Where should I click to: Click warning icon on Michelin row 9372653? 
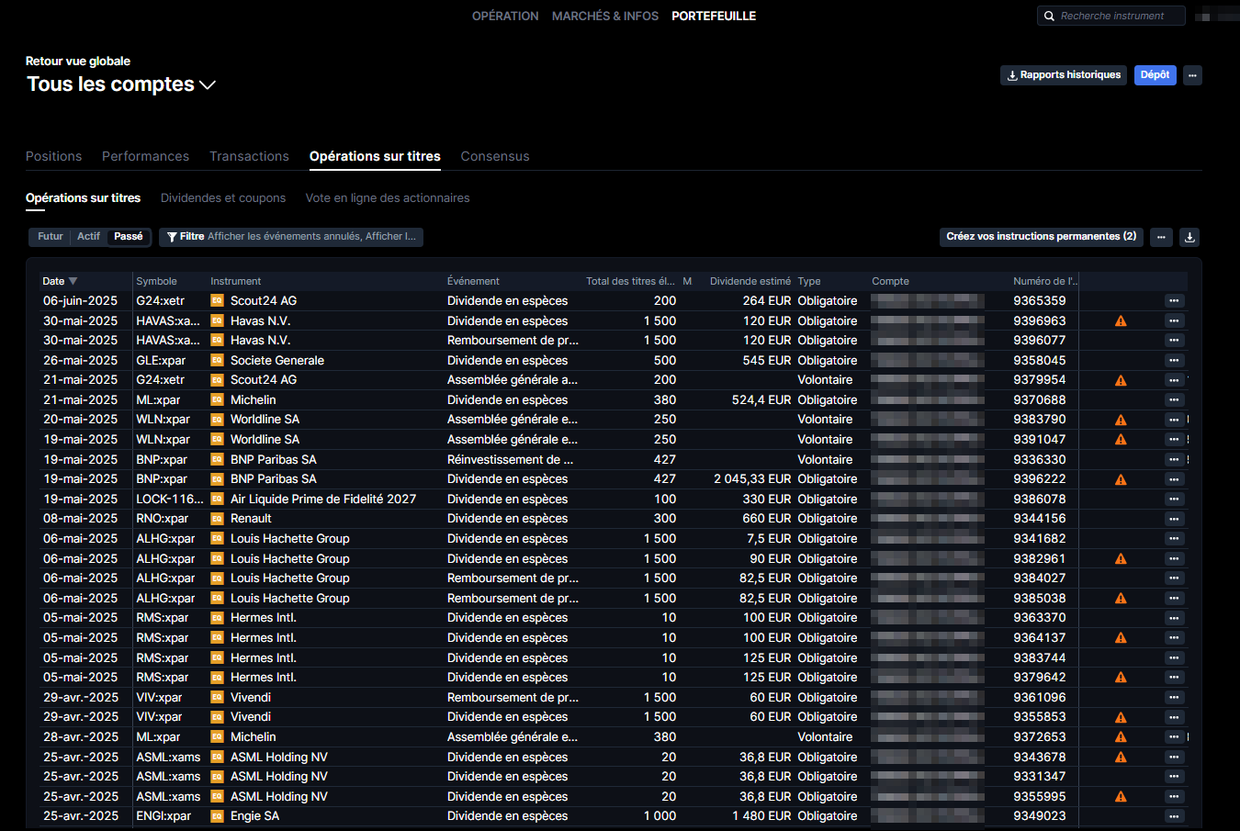[x=1121, y=737]
